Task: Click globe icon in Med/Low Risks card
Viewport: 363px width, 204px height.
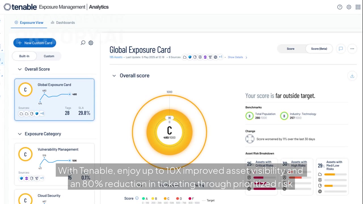Action: (x=320, y=192)
